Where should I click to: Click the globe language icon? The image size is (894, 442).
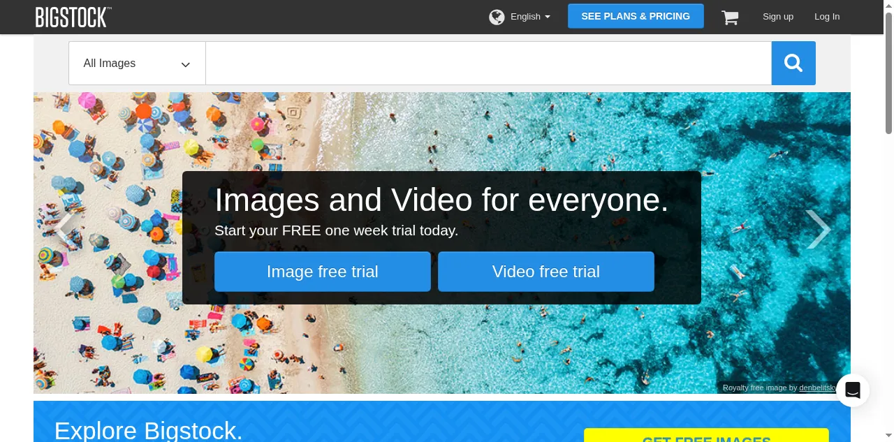(x=497, y=17)
